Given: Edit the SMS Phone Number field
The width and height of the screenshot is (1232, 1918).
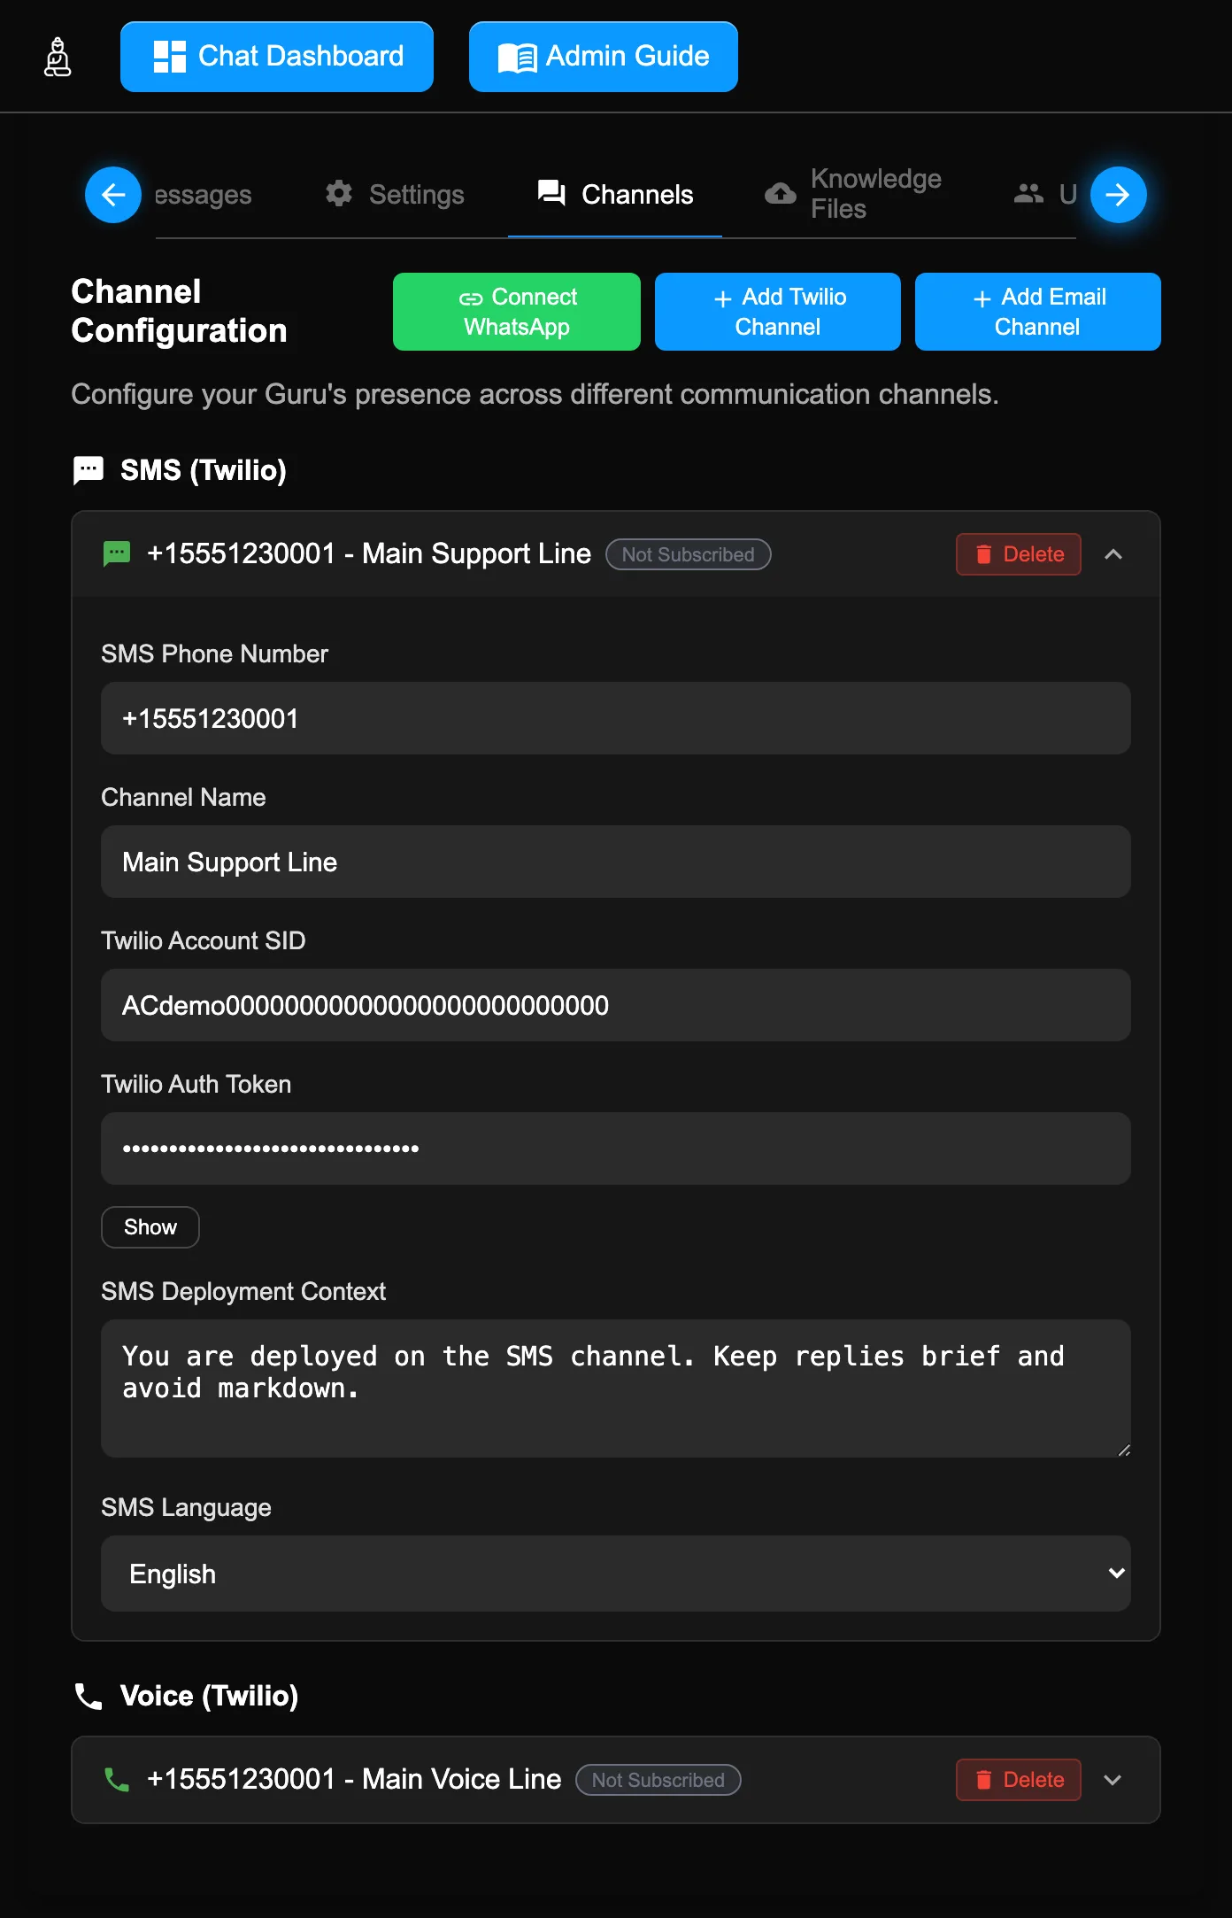Looking at the screenshot, I should click(616, 718).
